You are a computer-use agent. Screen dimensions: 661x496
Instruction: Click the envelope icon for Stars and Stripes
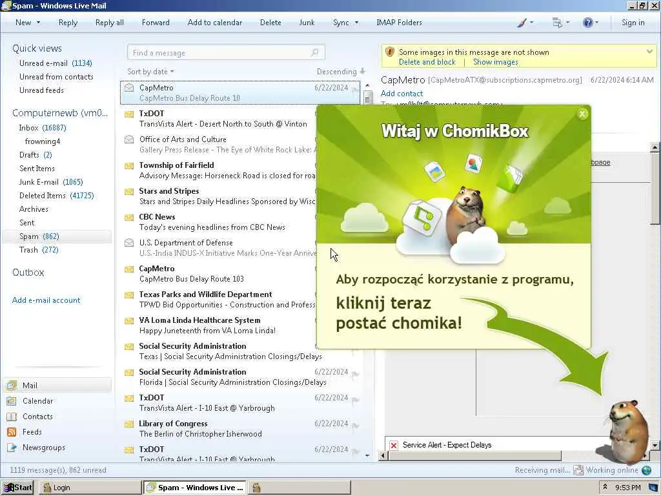pyautogui.click(x=129, y=191)
